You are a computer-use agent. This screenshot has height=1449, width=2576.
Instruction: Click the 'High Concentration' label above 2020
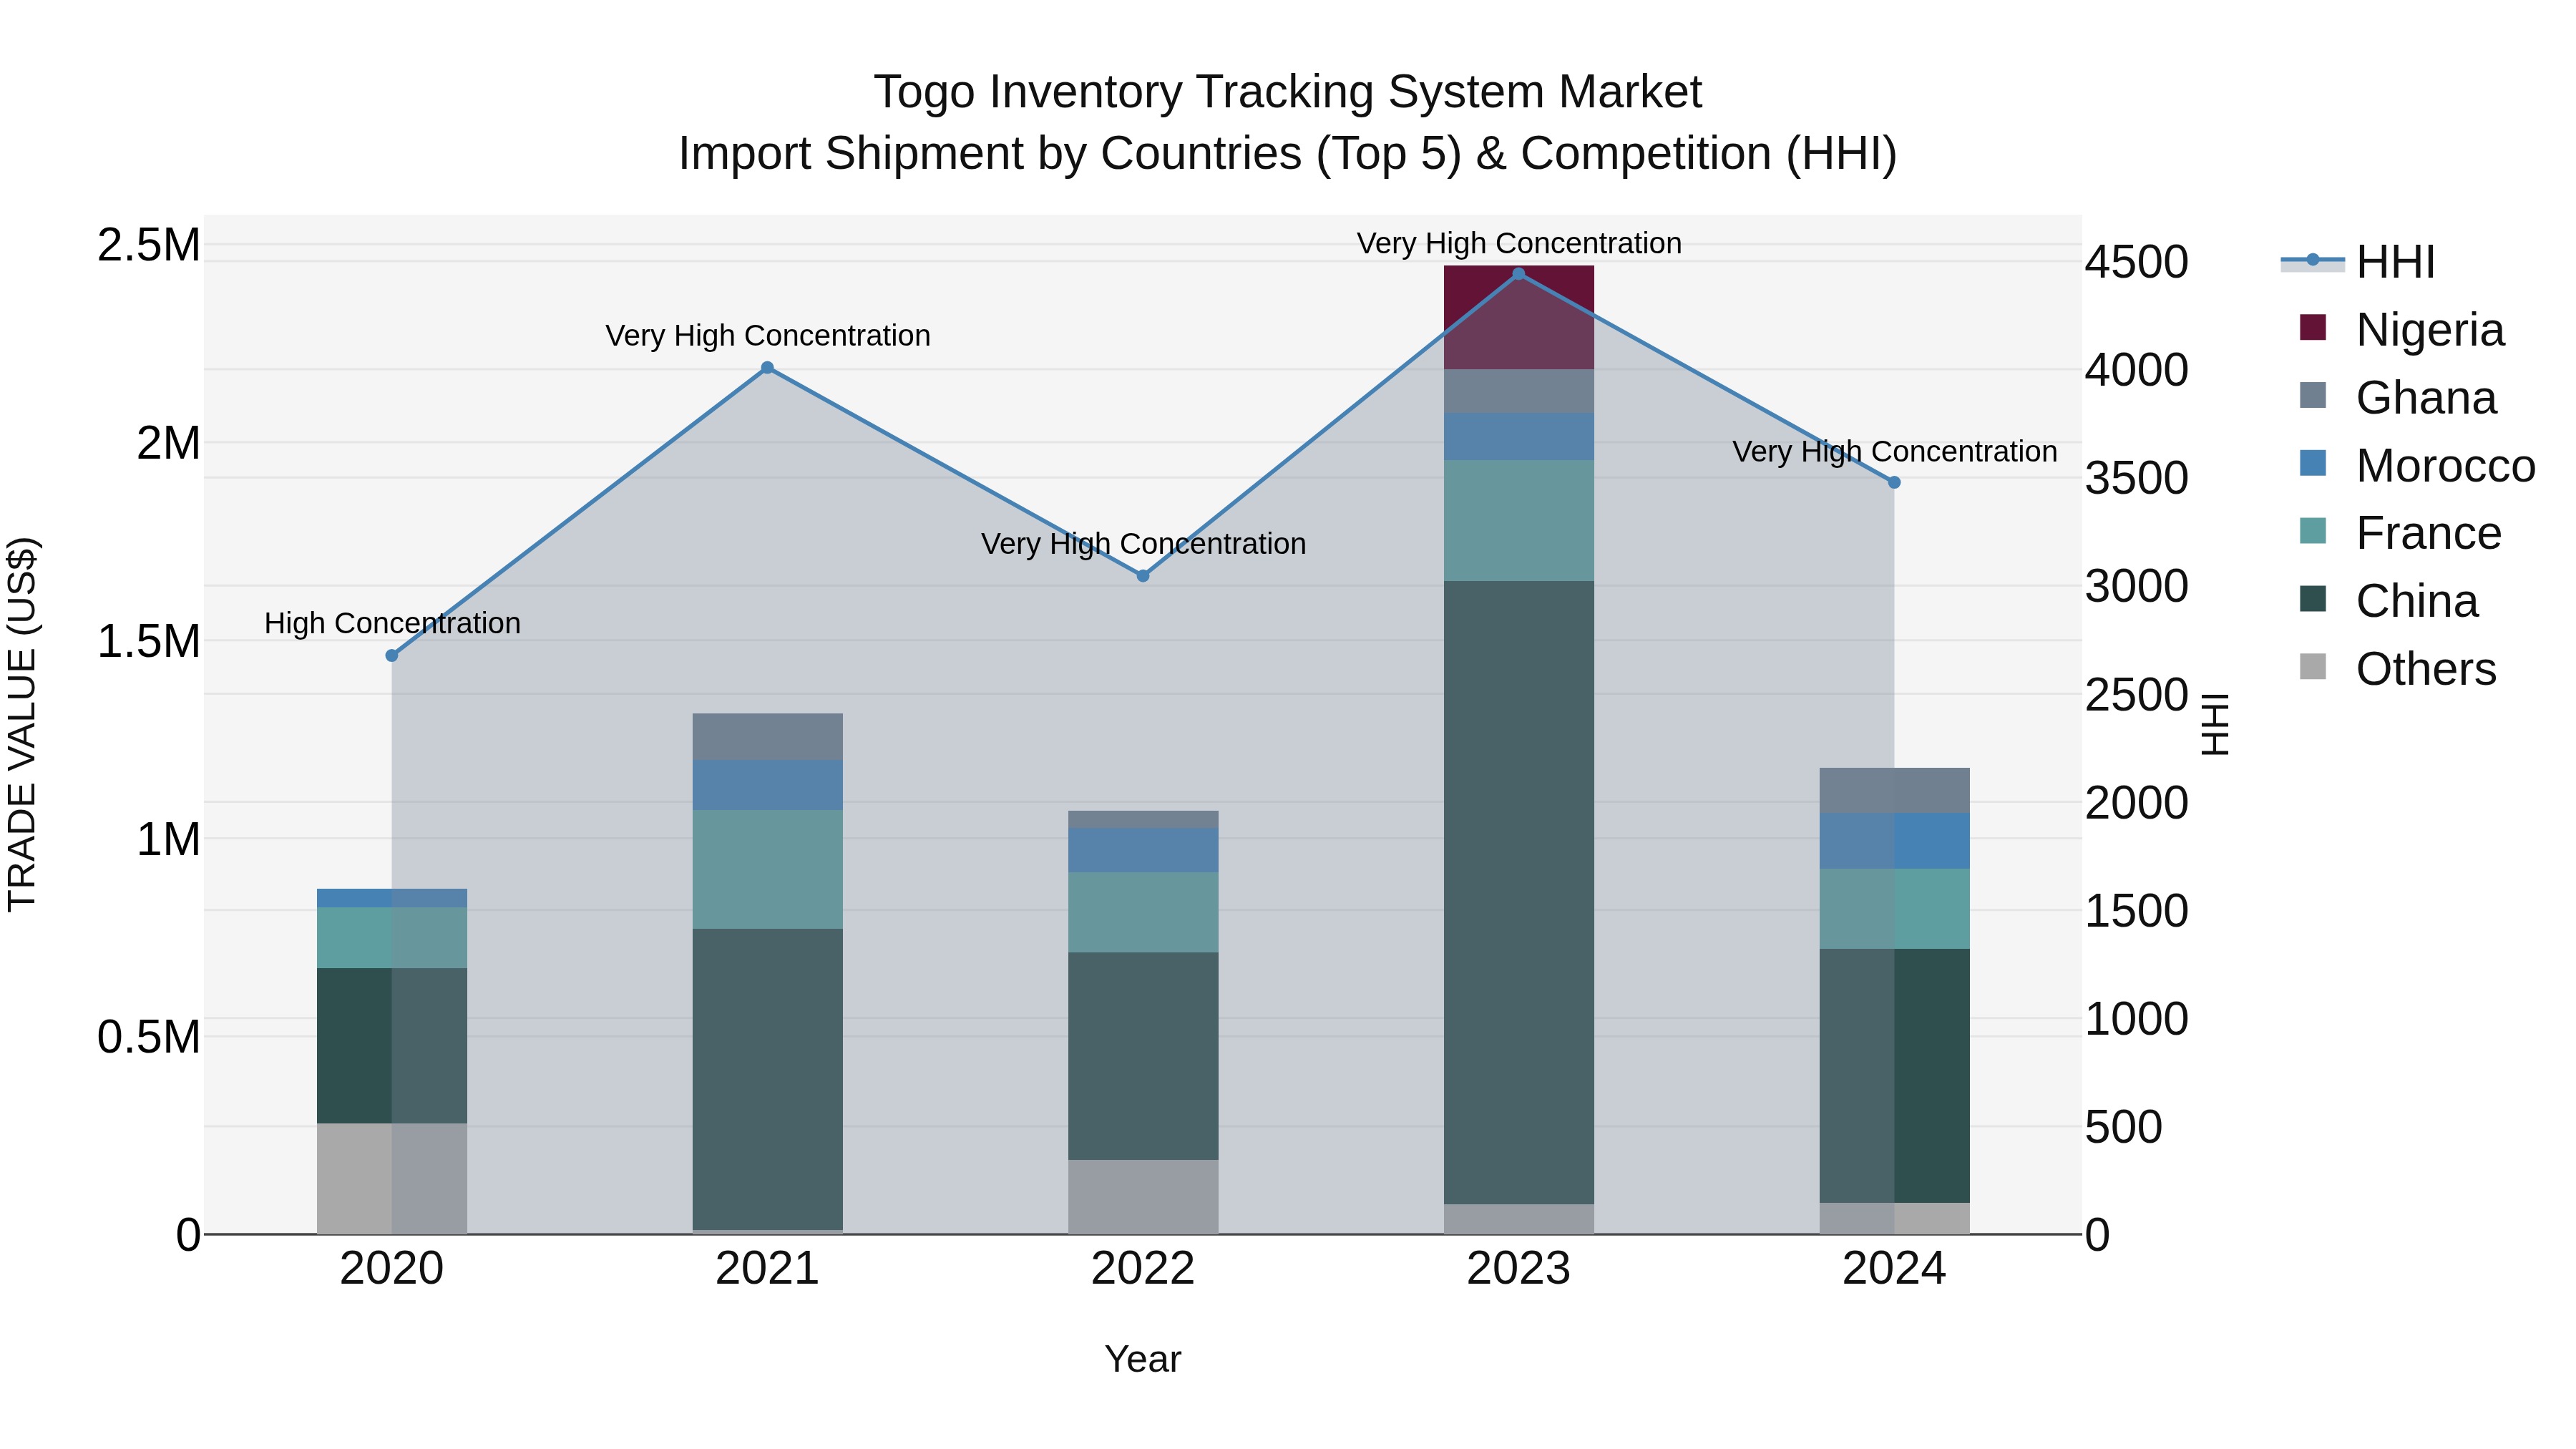392,623
